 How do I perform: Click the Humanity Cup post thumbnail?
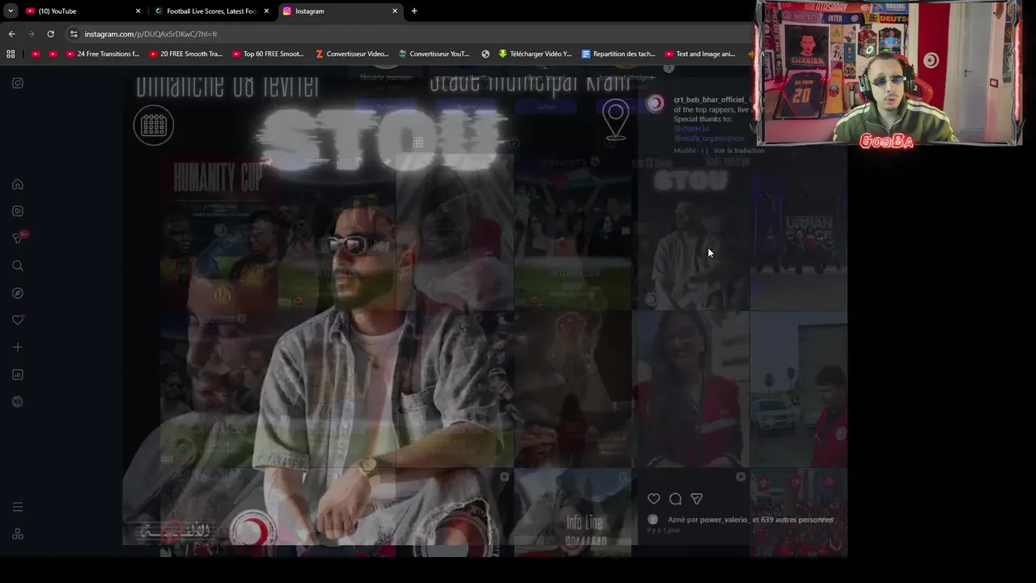point(219,233)
